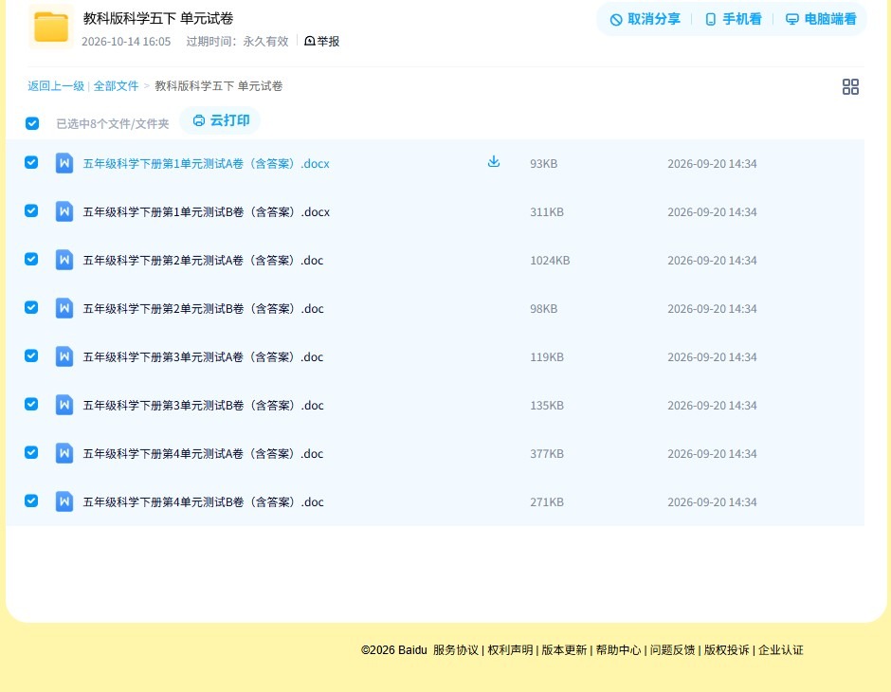The image size is (891, 692).
Task: Open file 五年级科学下册第2单元测试B卷.doc
Action: click(203, 308)
